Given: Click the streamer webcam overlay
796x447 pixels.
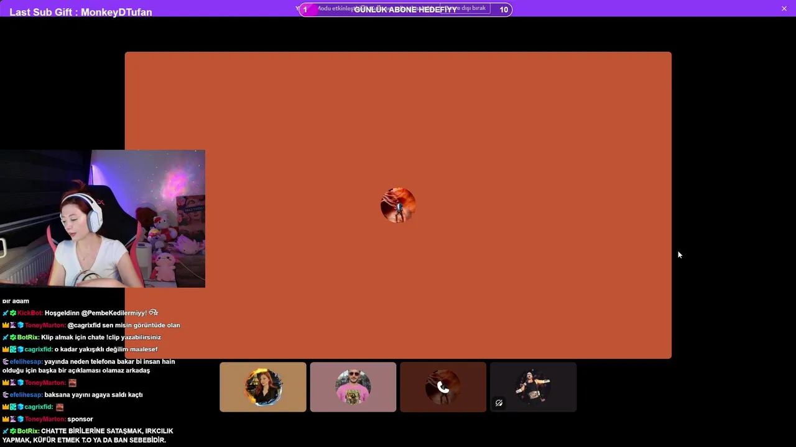Looking at the screenshot, I should [x=103, y=219].
